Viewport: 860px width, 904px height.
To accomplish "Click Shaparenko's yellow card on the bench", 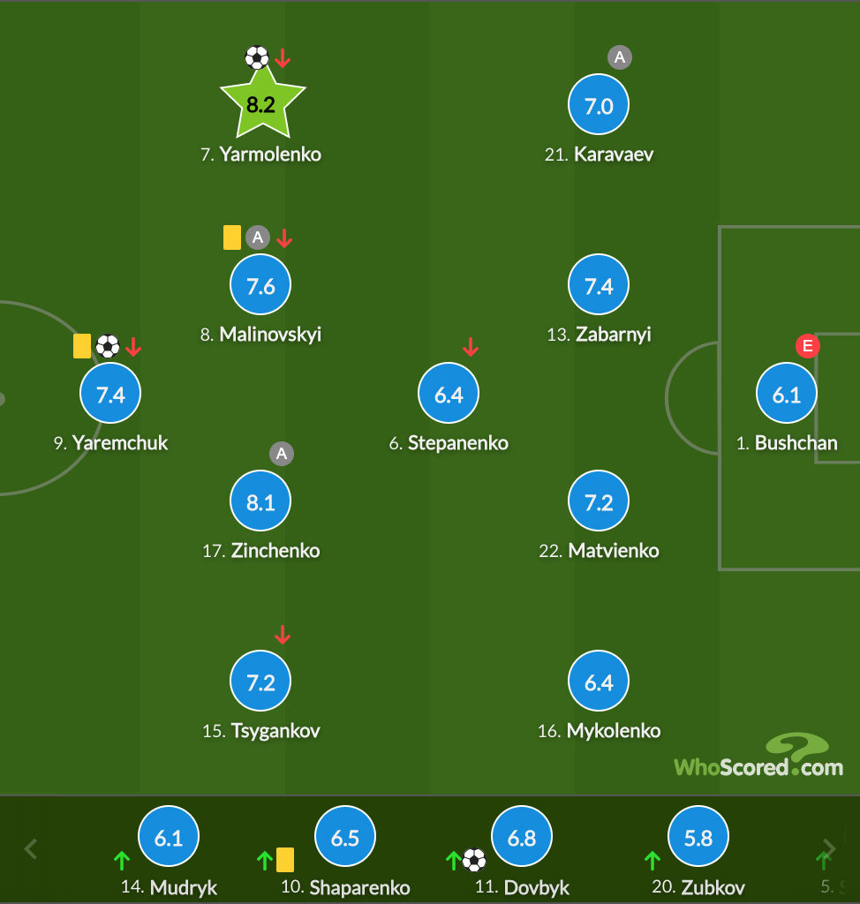I will pos(285,860).
